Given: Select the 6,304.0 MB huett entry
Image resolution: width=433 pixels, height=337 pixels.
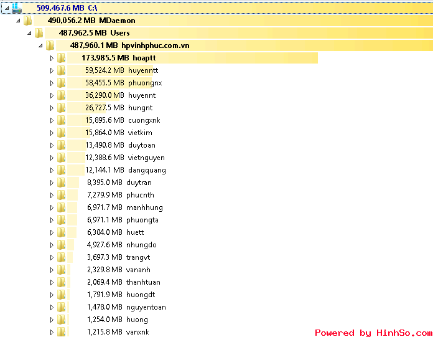Looking at the screenshot, I should (x=116, y=232).
